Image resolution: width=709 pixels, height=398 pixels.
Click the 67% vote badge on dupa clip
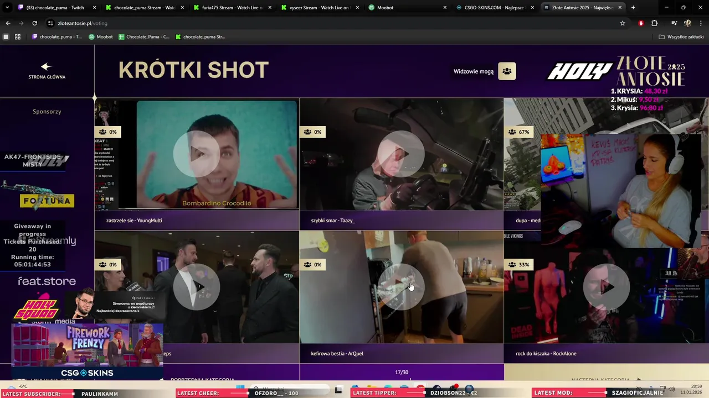pyautogui.click(x=518, y=132)
